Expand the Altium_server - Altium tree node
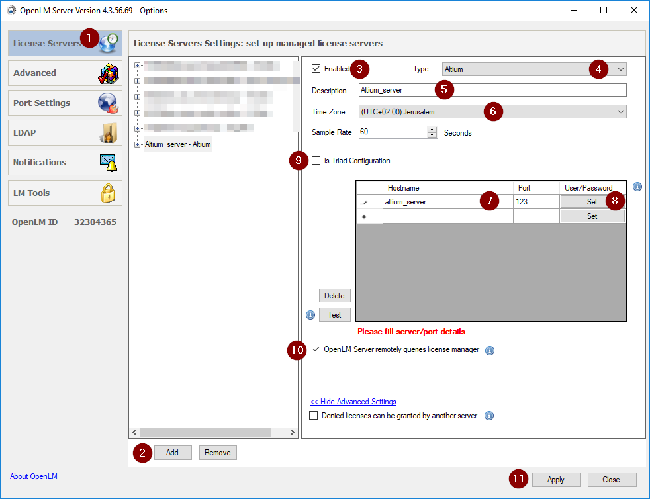This screenshot has width=650, height=499. [x=137, y=144]
